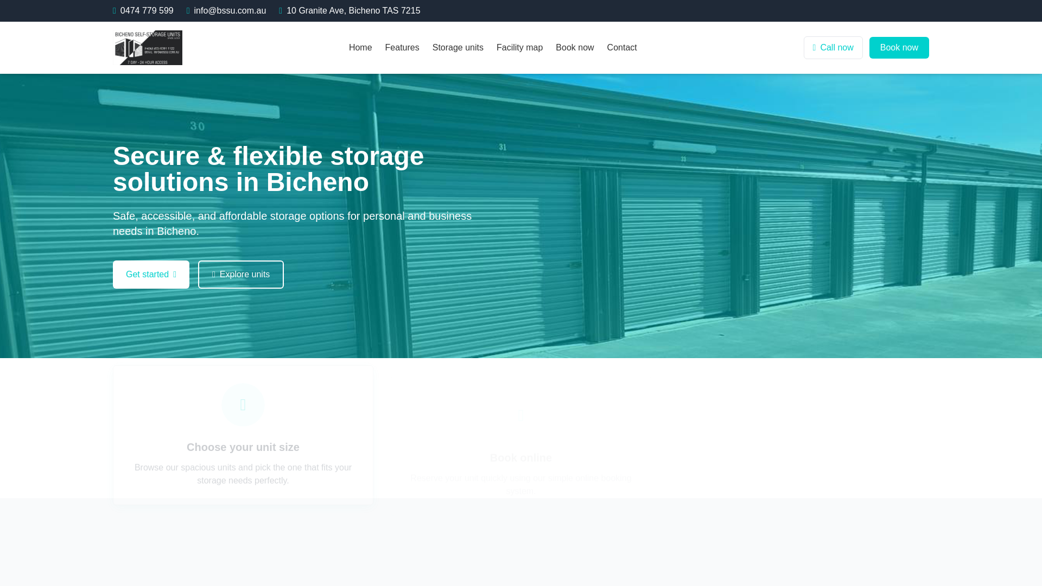Click the circular icon above Choose your unit size
This screenshot has height=586, width=1042.
[243, 405]
